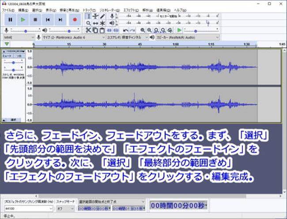
Task: Silence the selected audio
Action: click(x=116, y=30)
